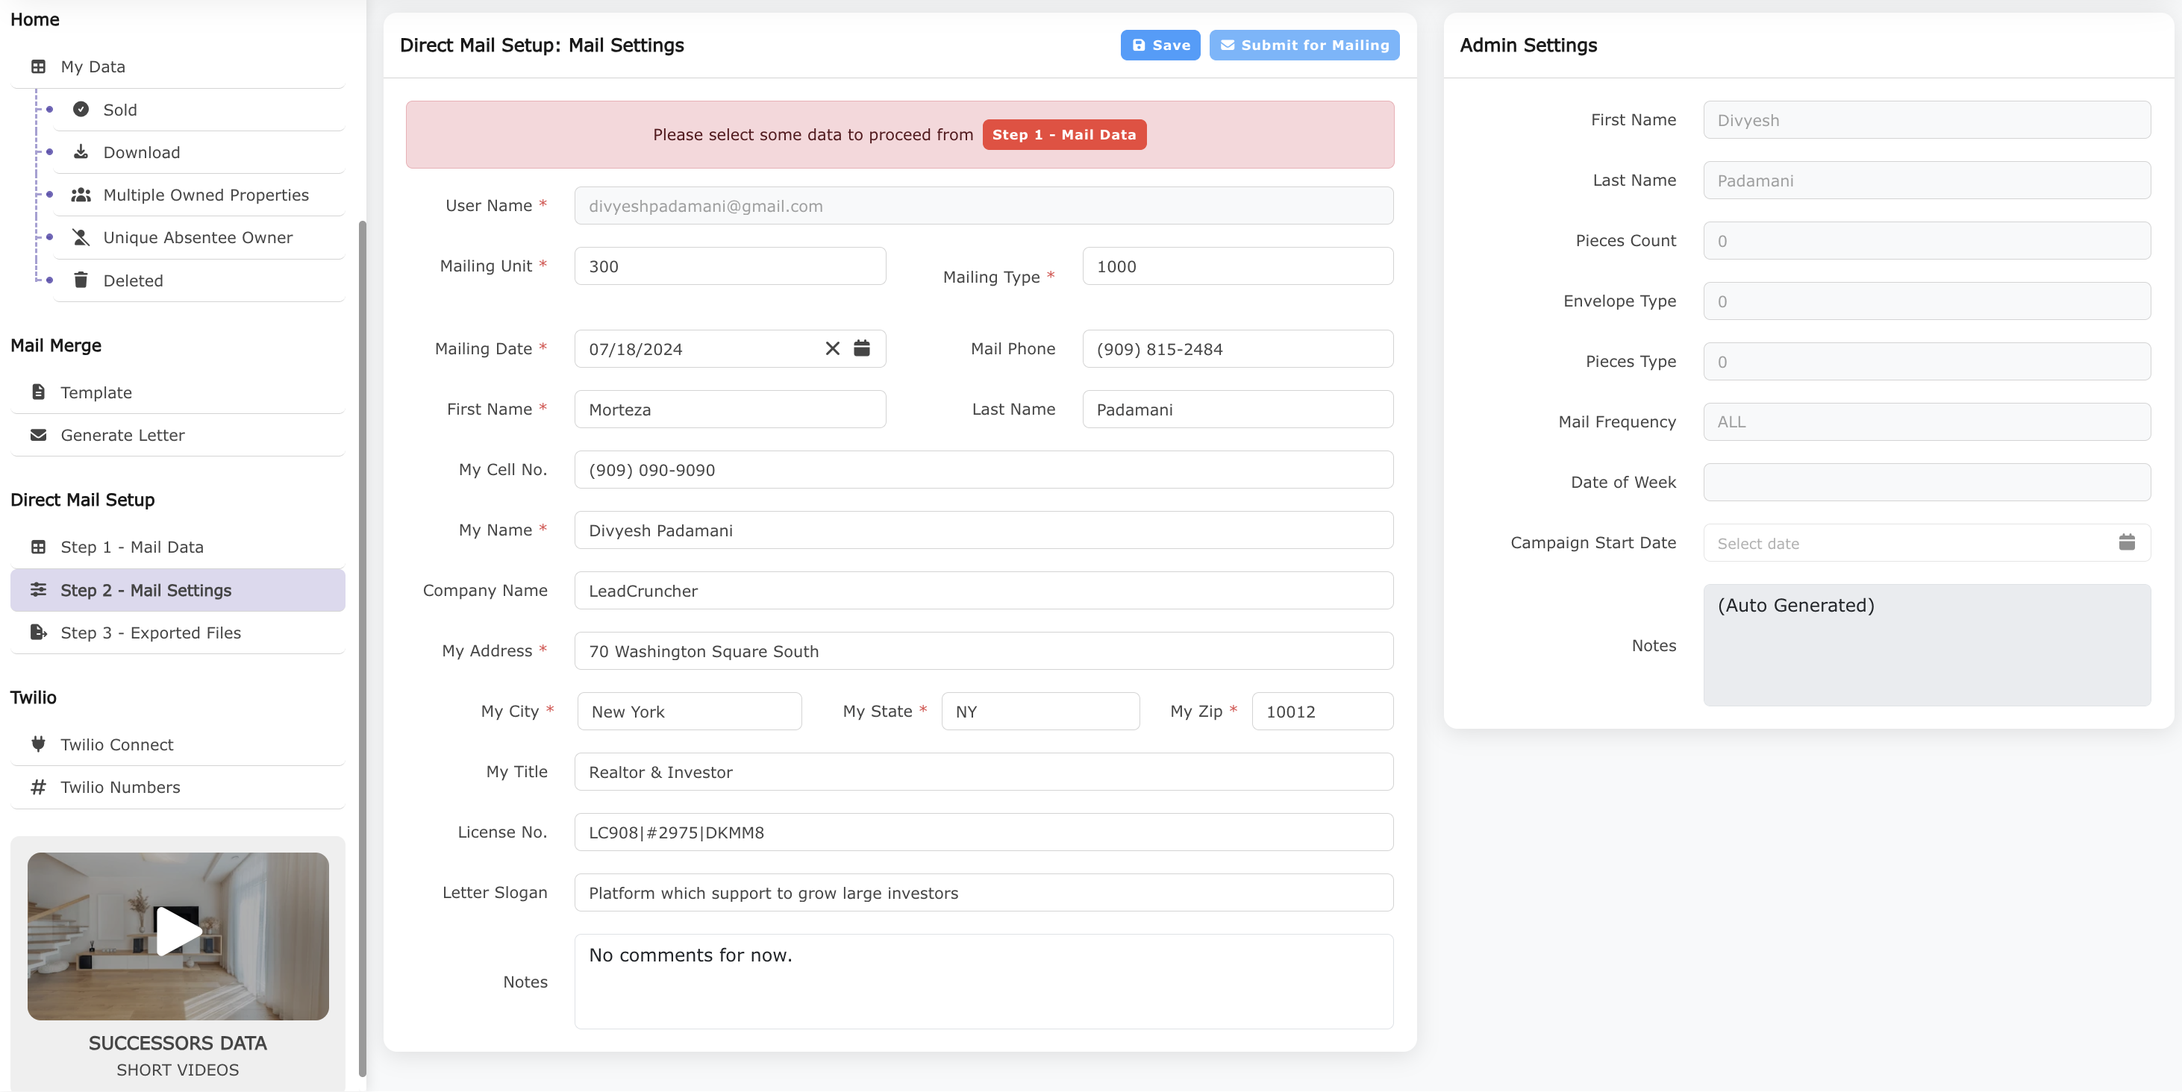Click the Download icon in the sidebar
Image resolution: width=2182 pixels, height=1092 pixels.
pyautogui.click(x=81, y=151)
